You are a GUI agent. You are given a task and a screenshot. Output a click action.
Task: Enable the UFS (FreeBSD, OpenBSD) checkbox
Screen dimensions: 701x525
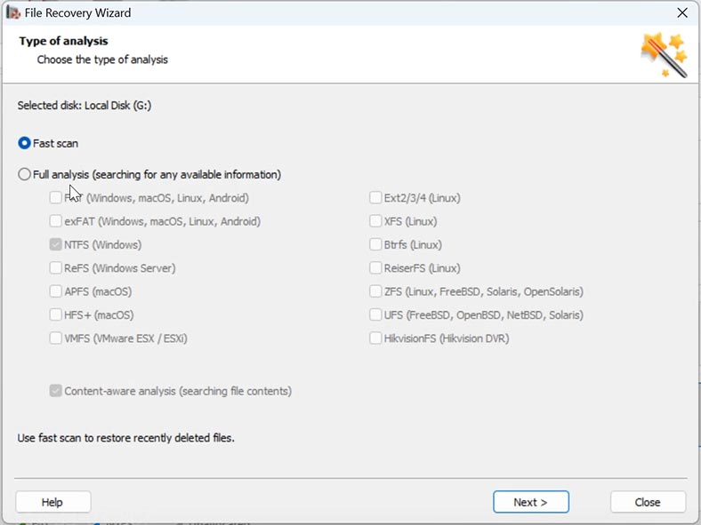coord(375,314)
